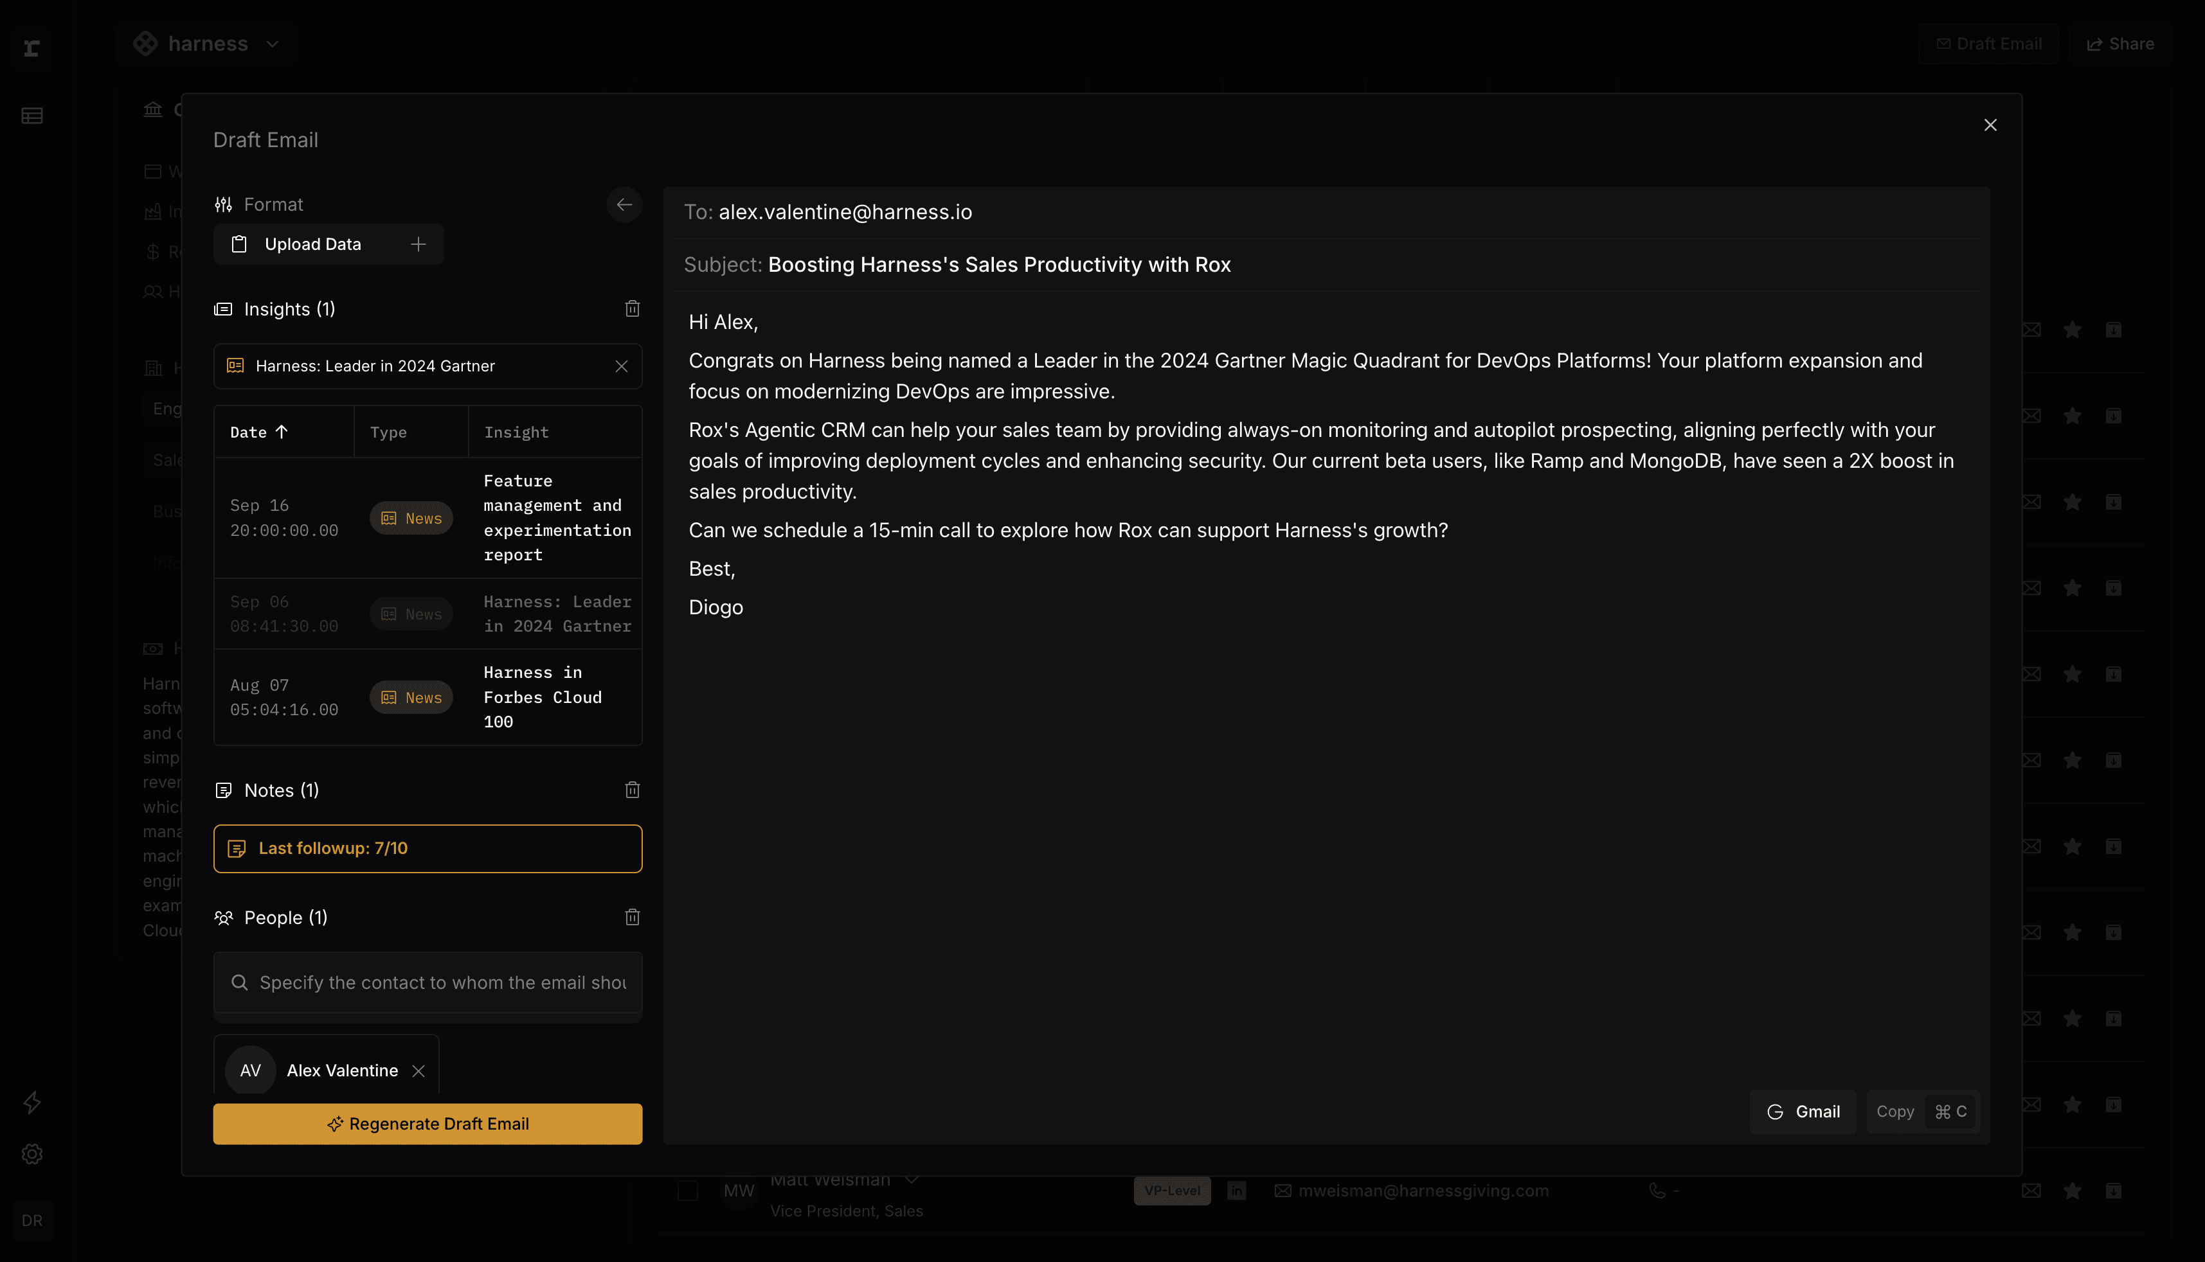Select Harness in Forbes Cloud 100 insight
Screen dimensions: 2205x1262
[543, 697]
